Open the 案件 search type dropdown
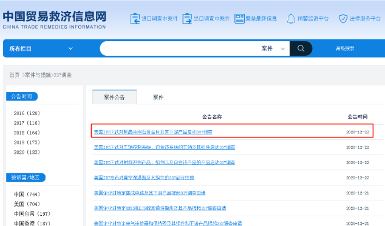 (273, 48)
